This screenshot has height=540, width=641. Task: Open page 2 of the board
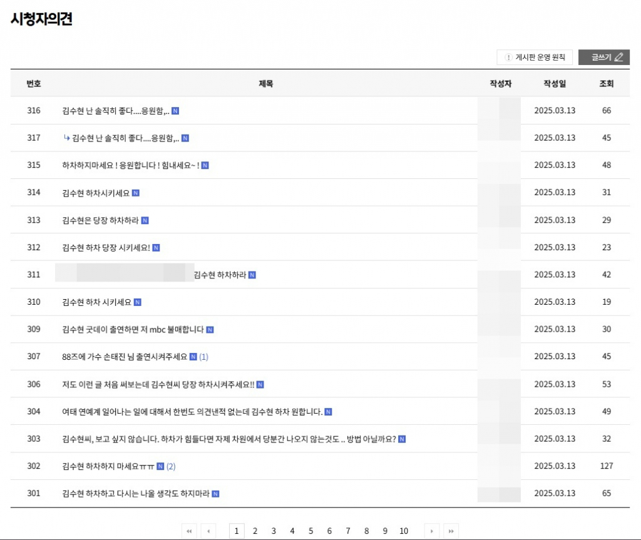[x=255, y=531]
